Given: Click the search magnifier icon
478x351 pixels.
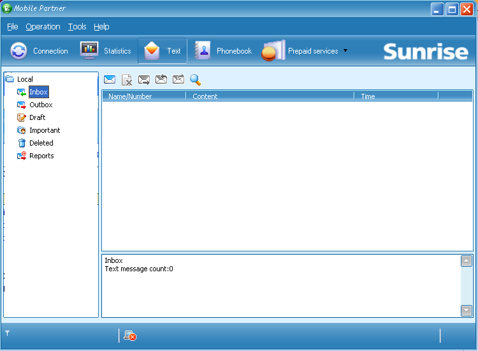Looking at the screenshot, I should point(195,80).
